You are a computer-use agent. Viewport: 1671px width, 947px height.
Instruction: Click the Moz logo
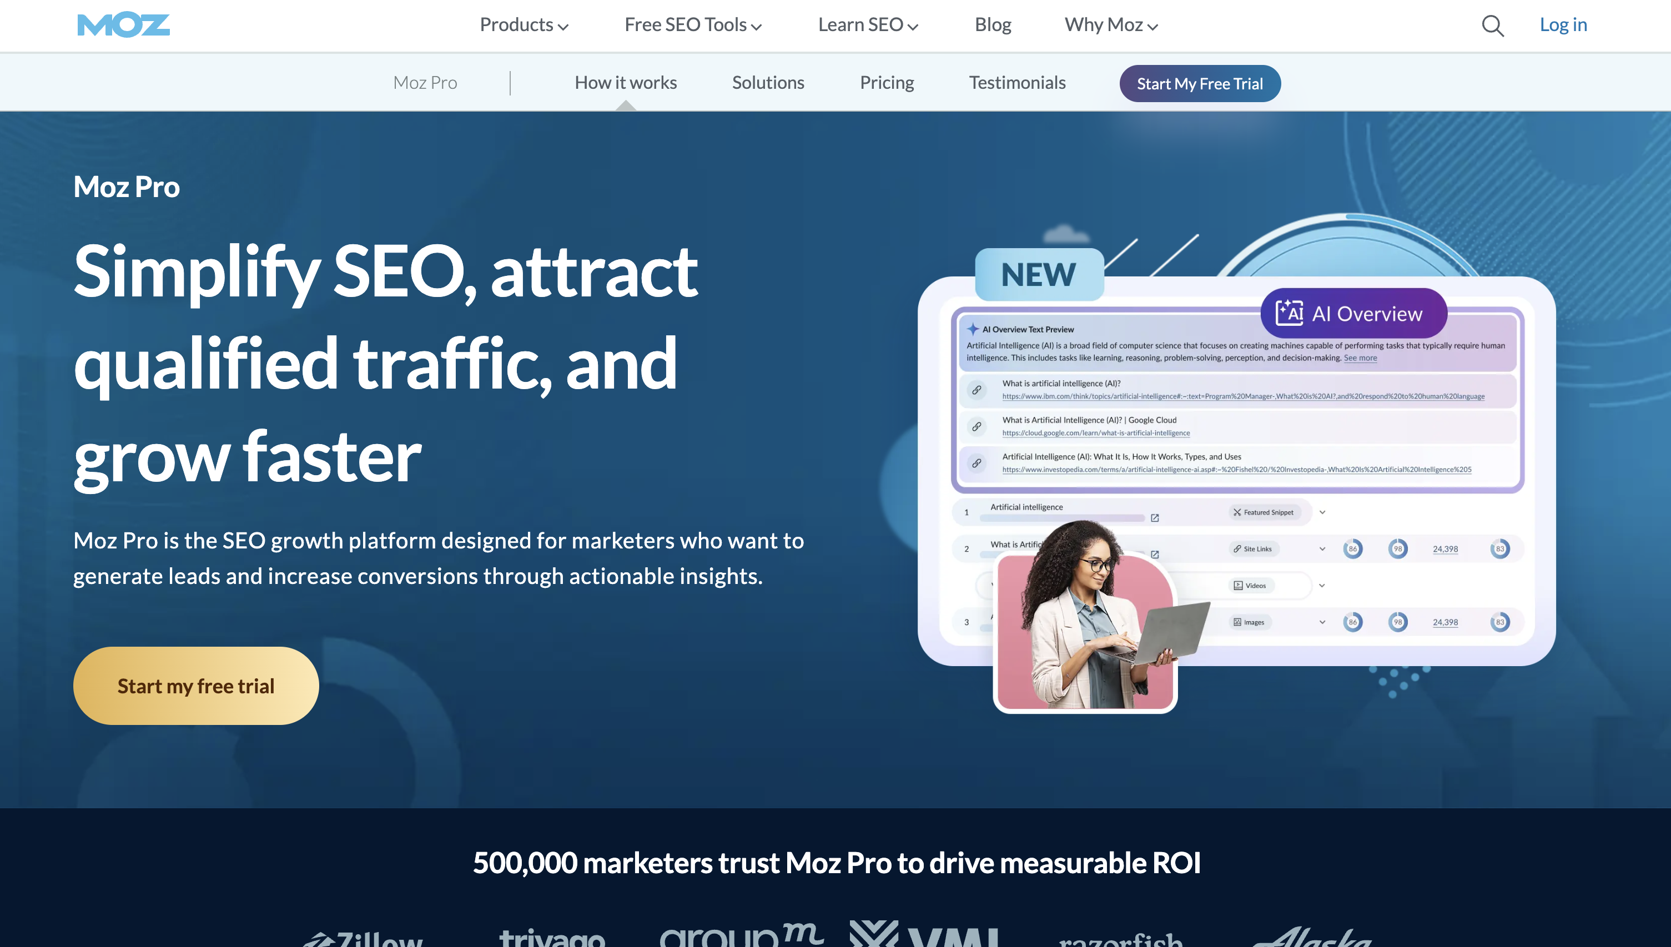124,25
